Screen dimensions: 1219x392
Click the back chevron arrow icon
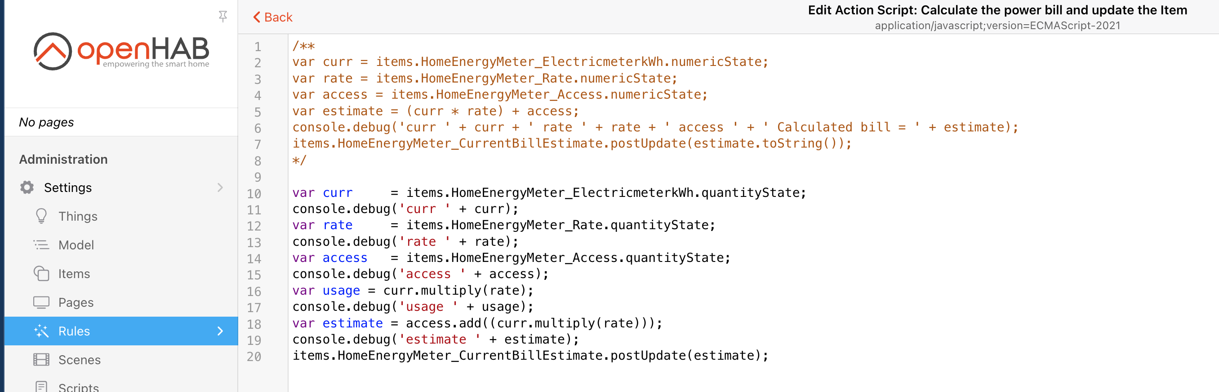[x=257, y=17]
